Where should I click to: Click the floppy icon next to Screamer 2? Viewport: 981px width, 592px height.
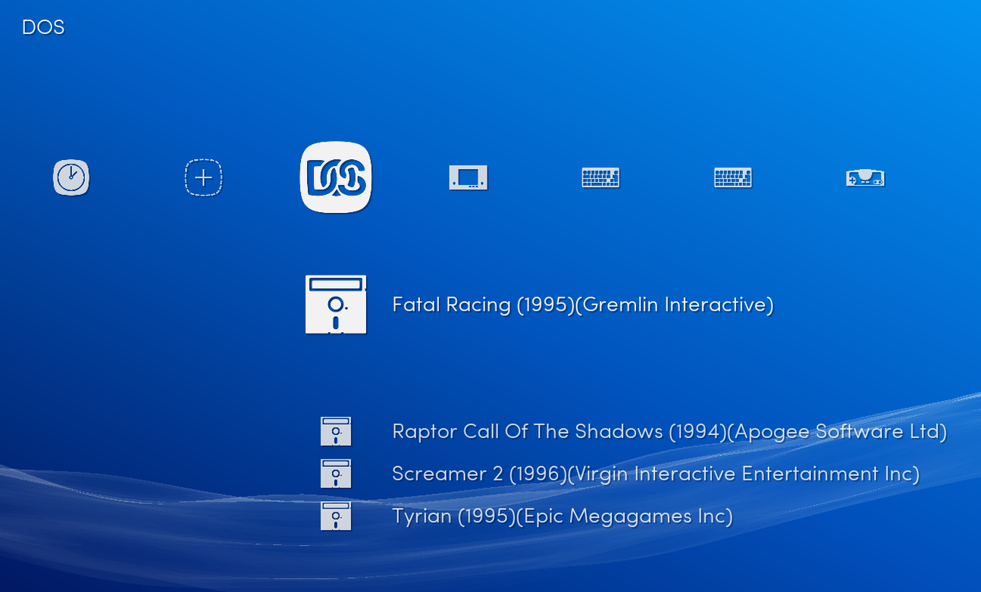coord(336,473)
